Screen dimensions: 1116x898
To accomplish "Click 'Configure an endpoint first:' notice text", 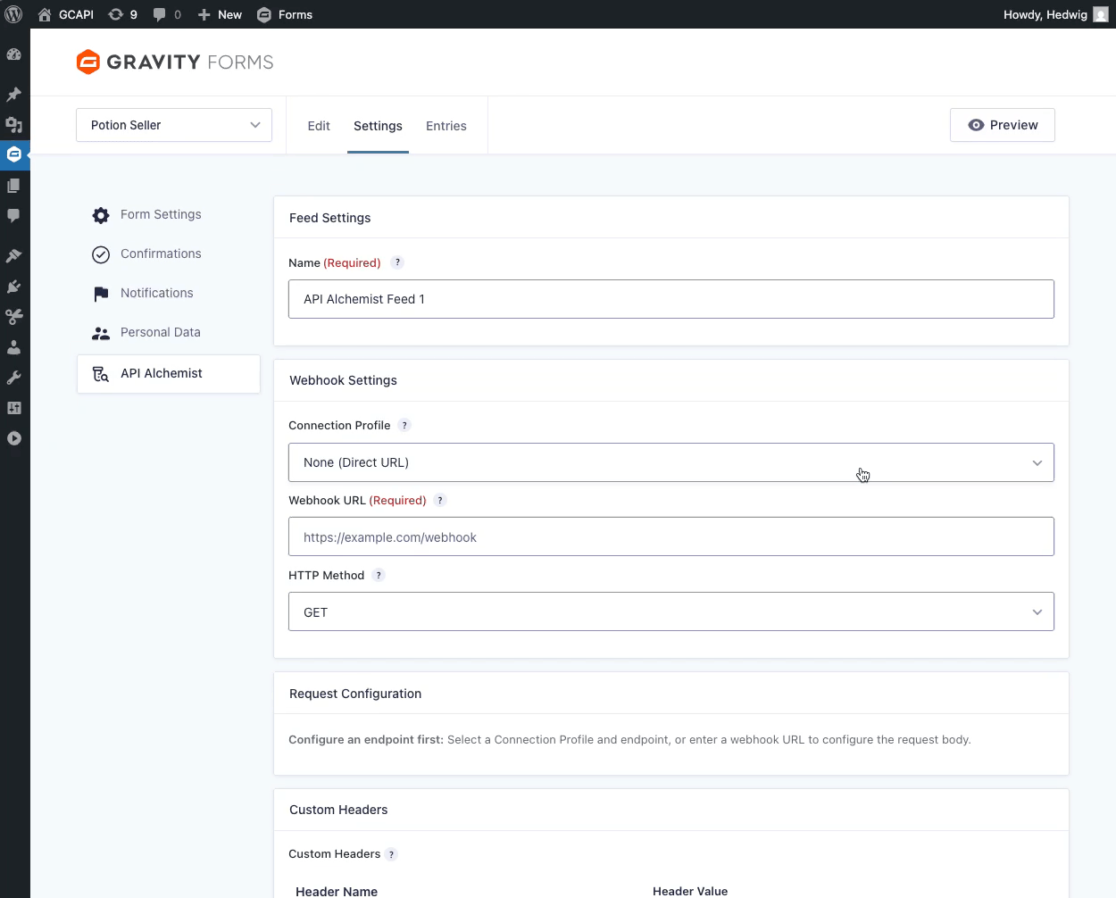I will click(366, 739).
